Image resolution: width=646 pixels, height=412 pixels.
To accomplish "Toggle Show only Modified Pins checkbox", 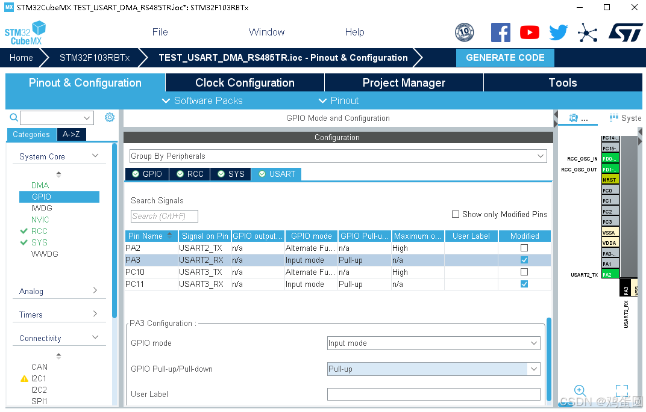I will coord(455,214).
